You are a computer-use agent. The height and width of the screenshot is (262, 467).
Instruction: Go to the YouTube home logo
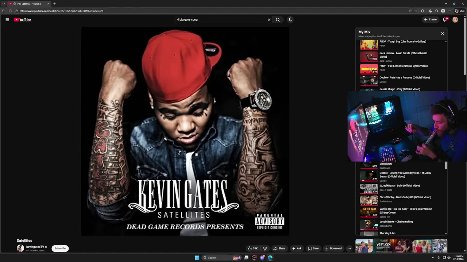22,20
